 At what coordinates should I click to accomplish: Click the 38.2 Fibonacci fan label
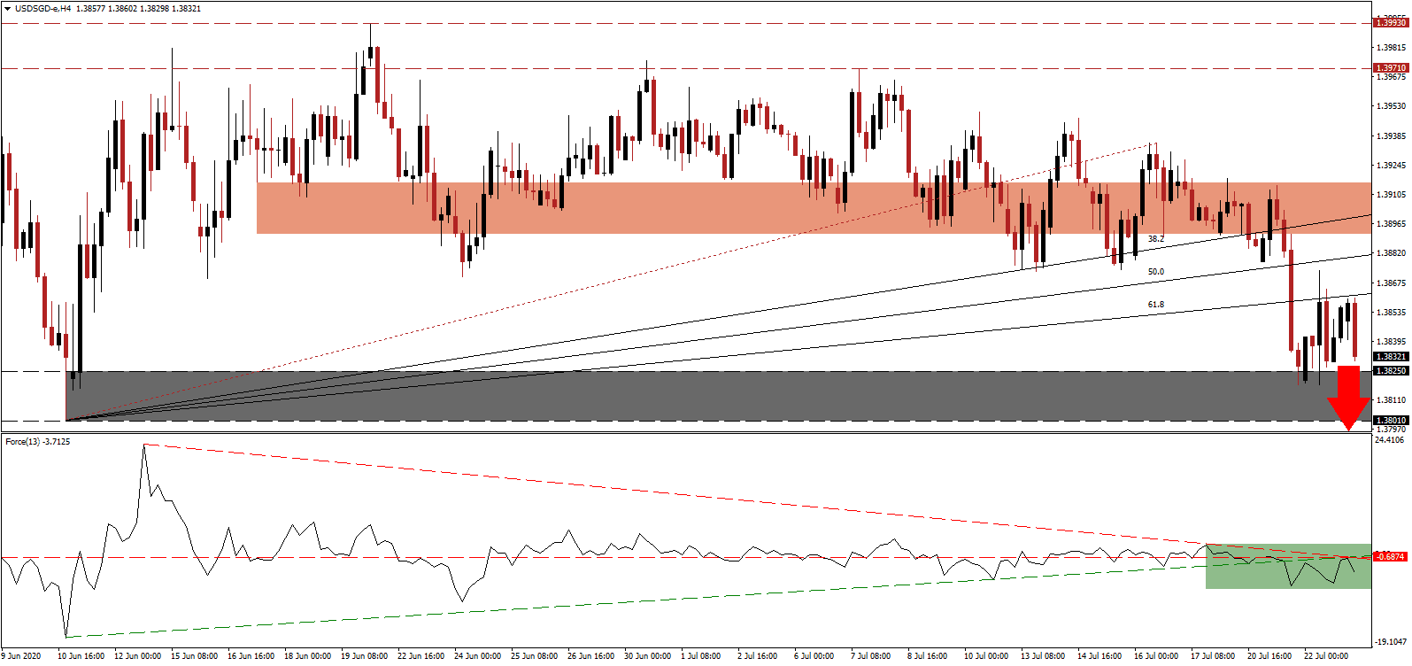[1155, 239]
